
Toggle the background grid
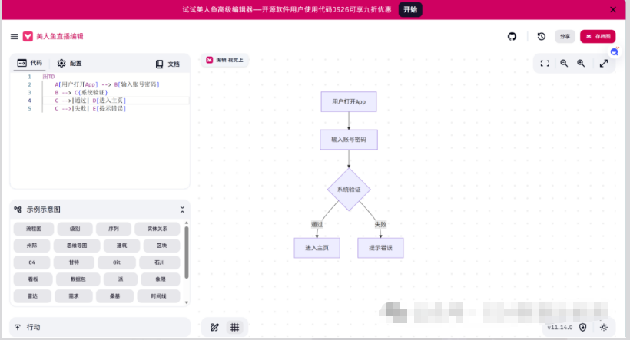point(234,328)
